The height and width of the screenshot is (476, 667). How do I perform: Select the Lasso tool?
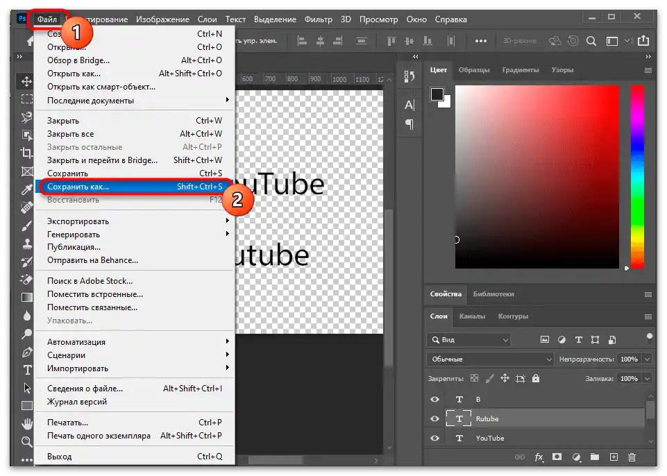point(27,117)
